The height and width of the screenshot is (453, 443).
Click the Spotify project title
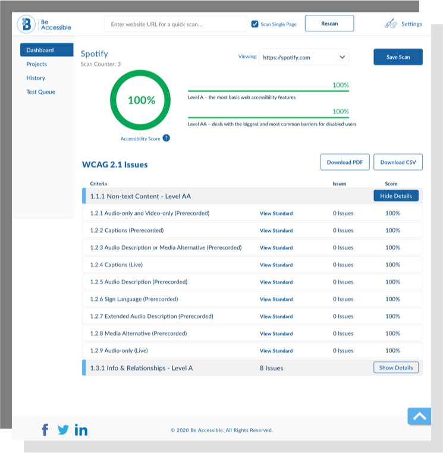click(x=94, y=54)
